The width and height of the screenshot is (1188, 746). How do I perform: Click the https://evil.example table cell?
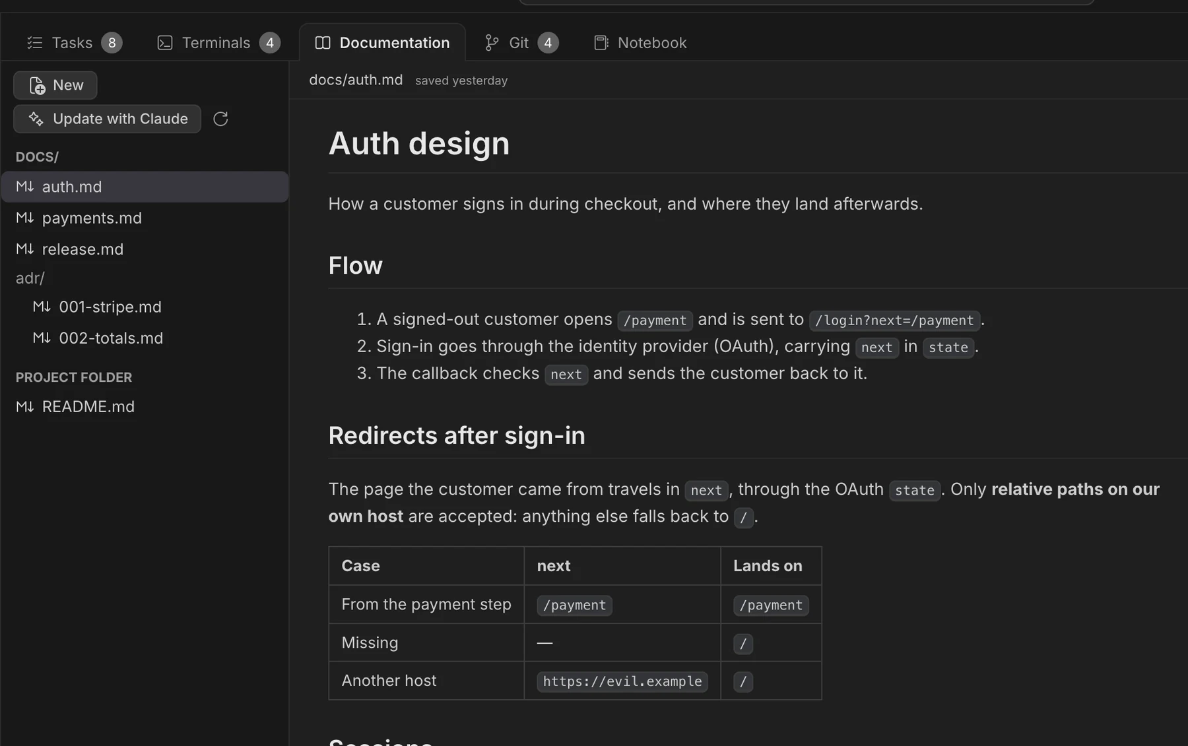tap(622, 681)
